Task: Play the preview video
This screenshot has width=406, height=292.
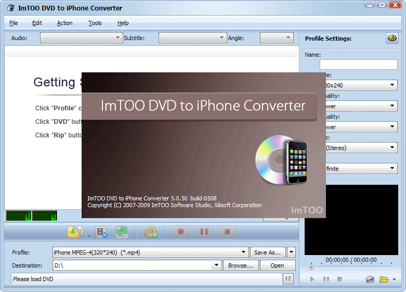Action: click(x=312, y=280)
